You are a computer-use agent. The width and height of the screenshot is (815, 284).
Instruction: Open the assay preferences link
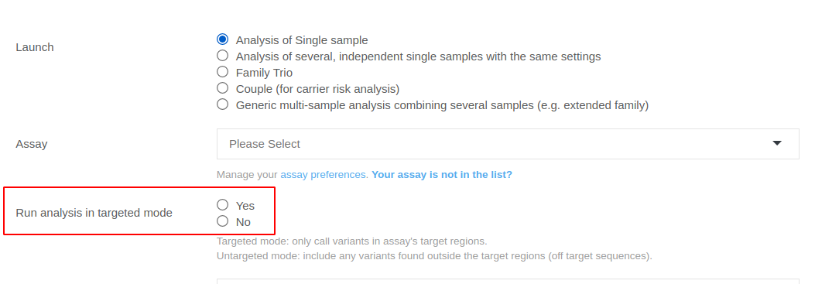pyautogui.click(x=323, y=175)
